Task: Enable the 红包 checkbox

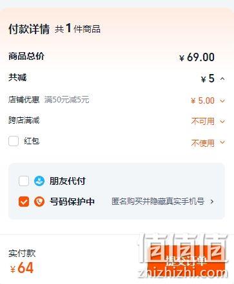Action: (14, 141)
